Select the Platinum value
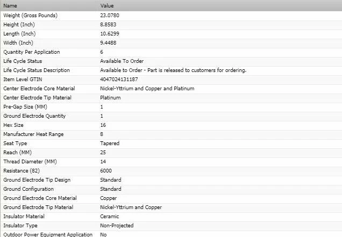Screen dimensions: 342x237 110,98
